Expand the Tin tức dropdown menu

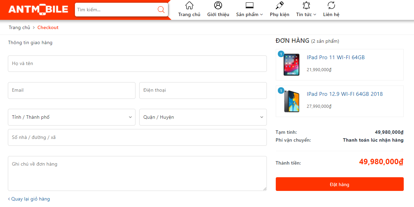pyautogui.click(x=306, y=14)
